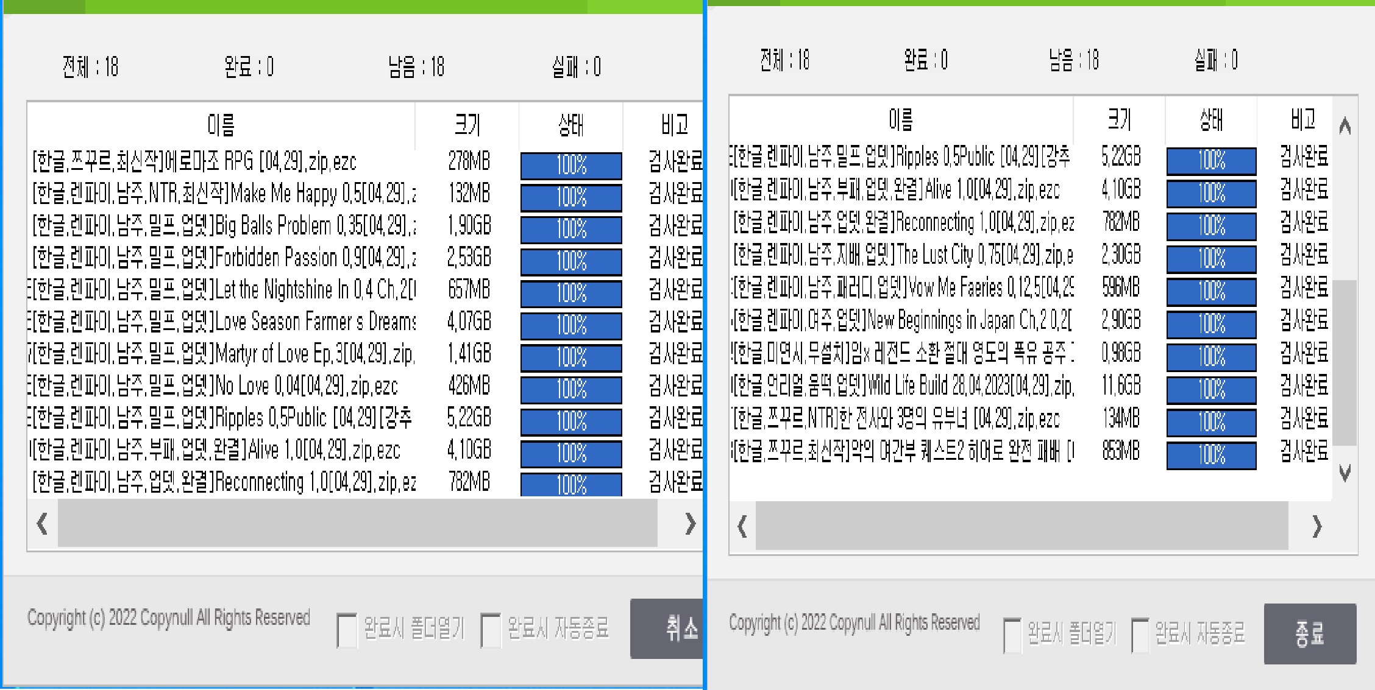Toggle 완료시 폴더열기 checkbox in right window
The height and width of the screenshot is (690, 1375).
(x=1012, y=635)
